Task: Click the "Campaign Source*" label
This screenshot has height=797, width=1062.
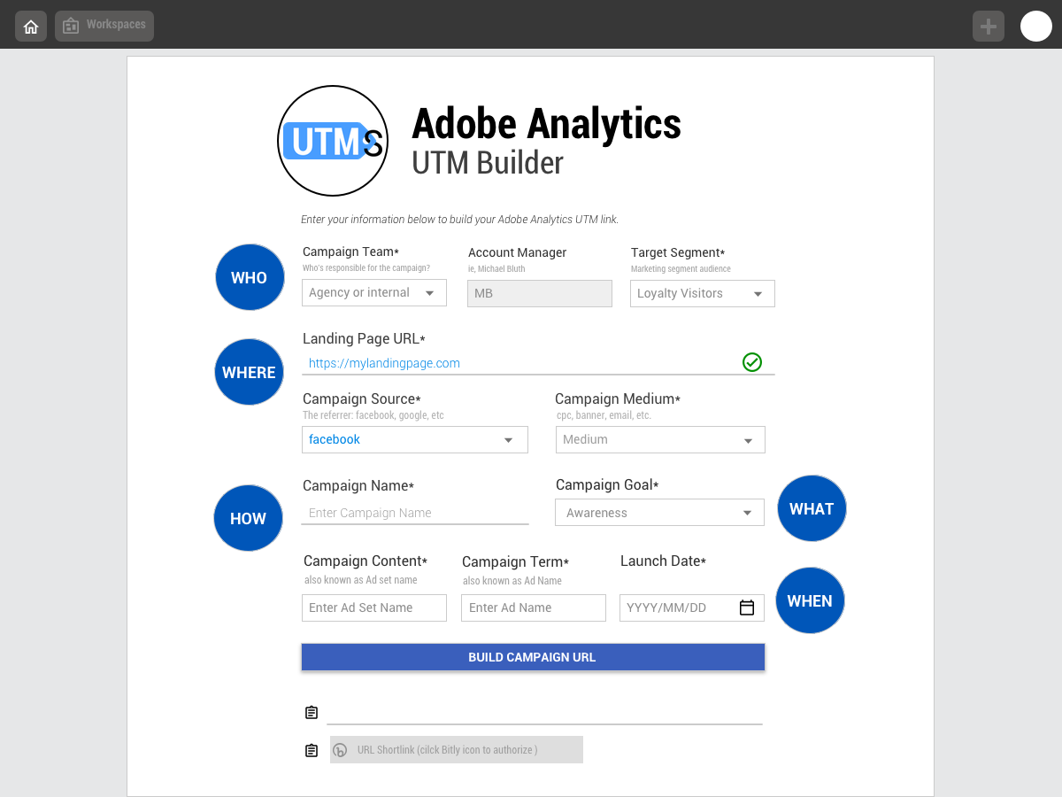Action: 362,399
